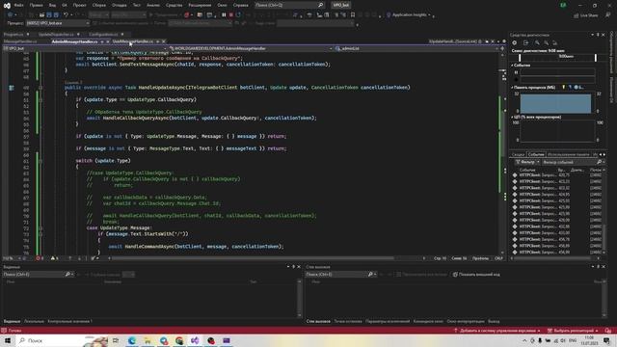Open the AdminMessageHandler class navigation dropdown
Screen dimensions: 617x347
pos(251,48)
